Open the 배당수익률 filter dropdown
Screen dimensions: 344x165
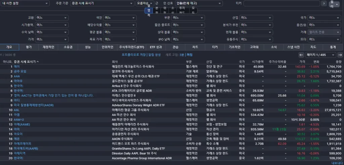click(120, 25)
